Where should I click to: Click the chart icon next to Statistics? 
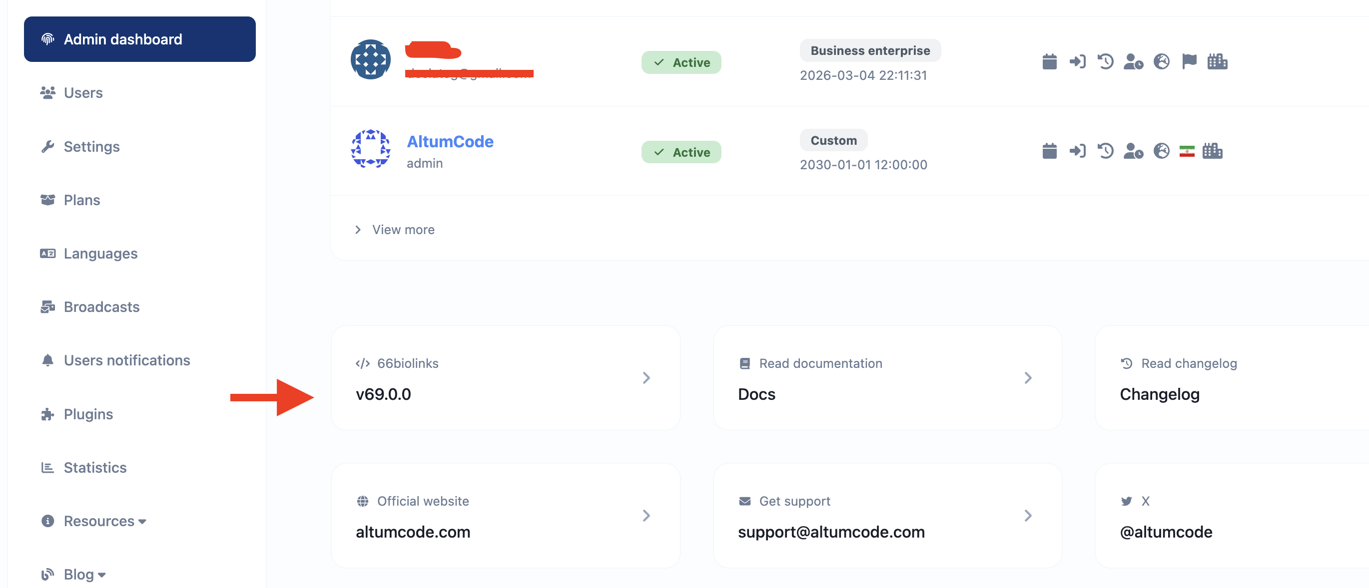[48, 467]
